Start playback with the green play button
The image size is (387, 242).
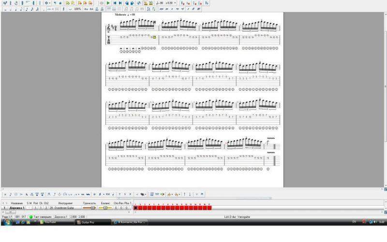[108, 3]
